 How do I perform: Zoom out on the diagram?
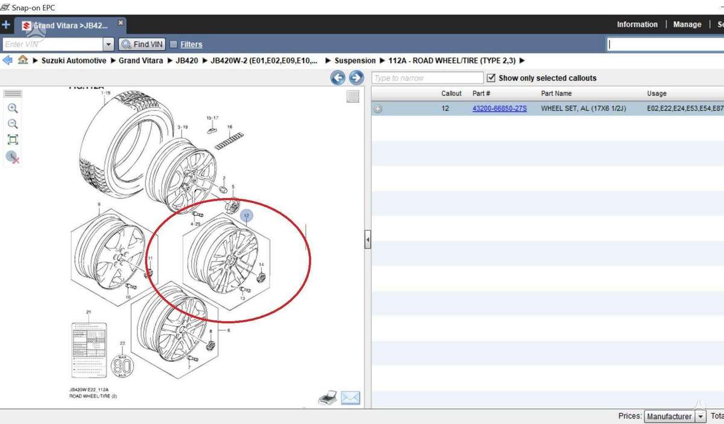tap(13, 124)
